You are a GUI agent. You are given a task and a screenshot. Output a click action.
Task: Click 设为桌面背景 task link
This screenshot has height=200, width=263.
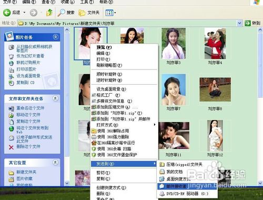(28, 76)
